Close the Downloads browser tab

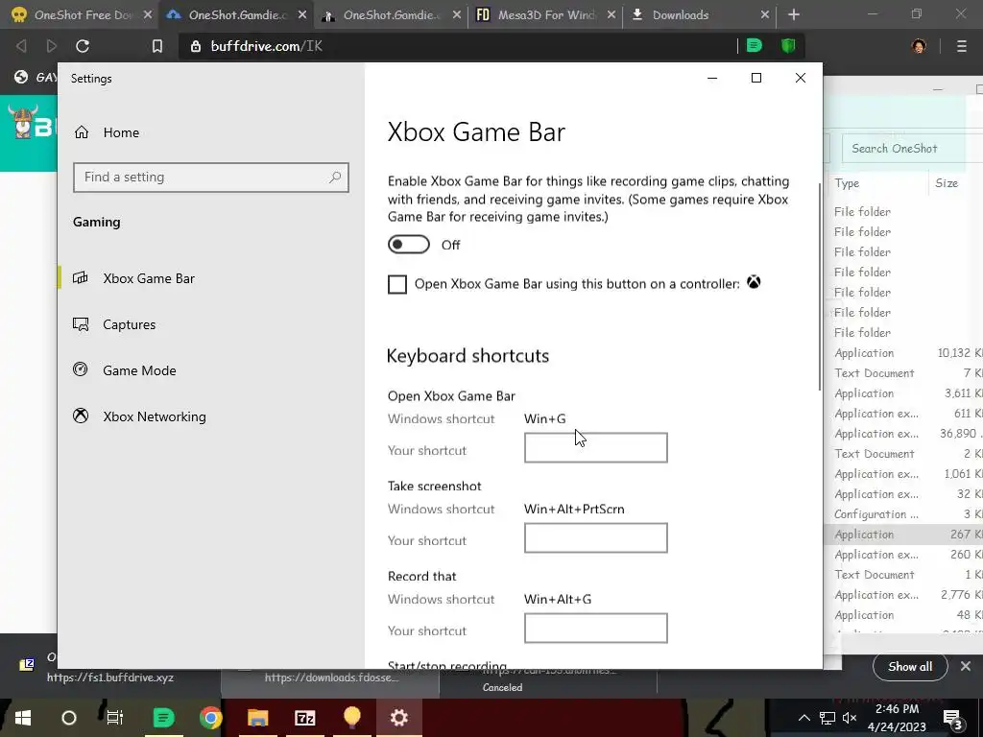pos(765,15)
